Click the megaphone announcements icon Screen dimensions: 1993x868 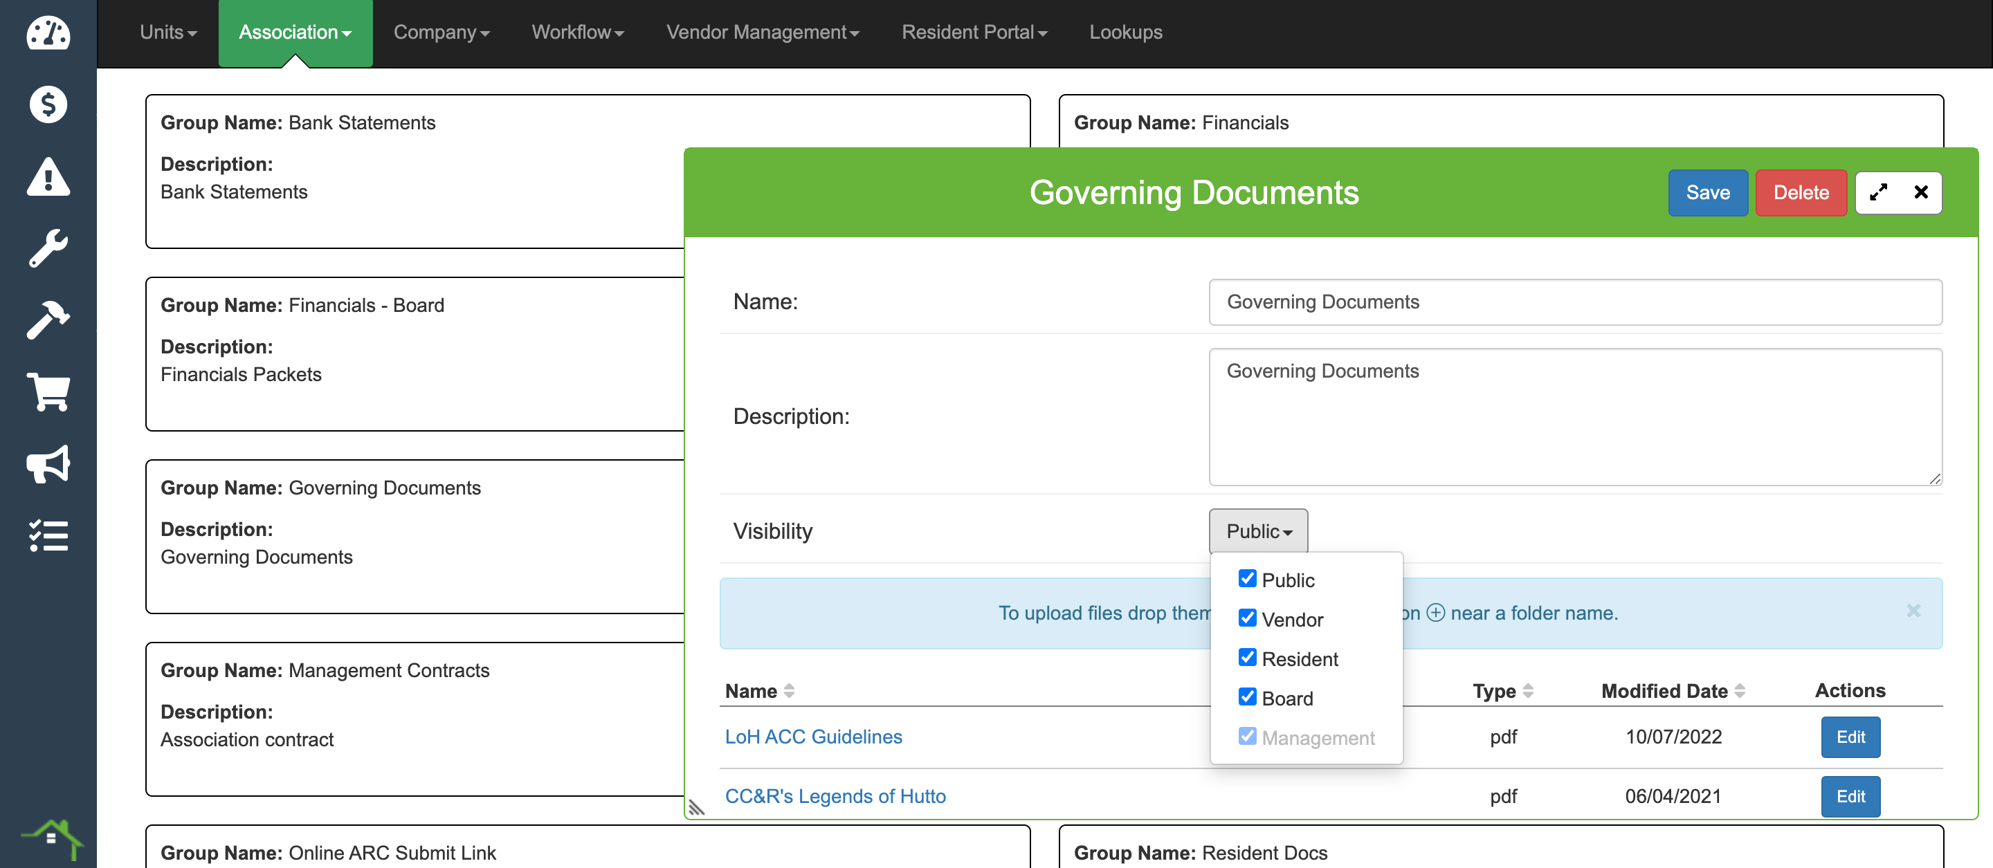click(48, 464)
